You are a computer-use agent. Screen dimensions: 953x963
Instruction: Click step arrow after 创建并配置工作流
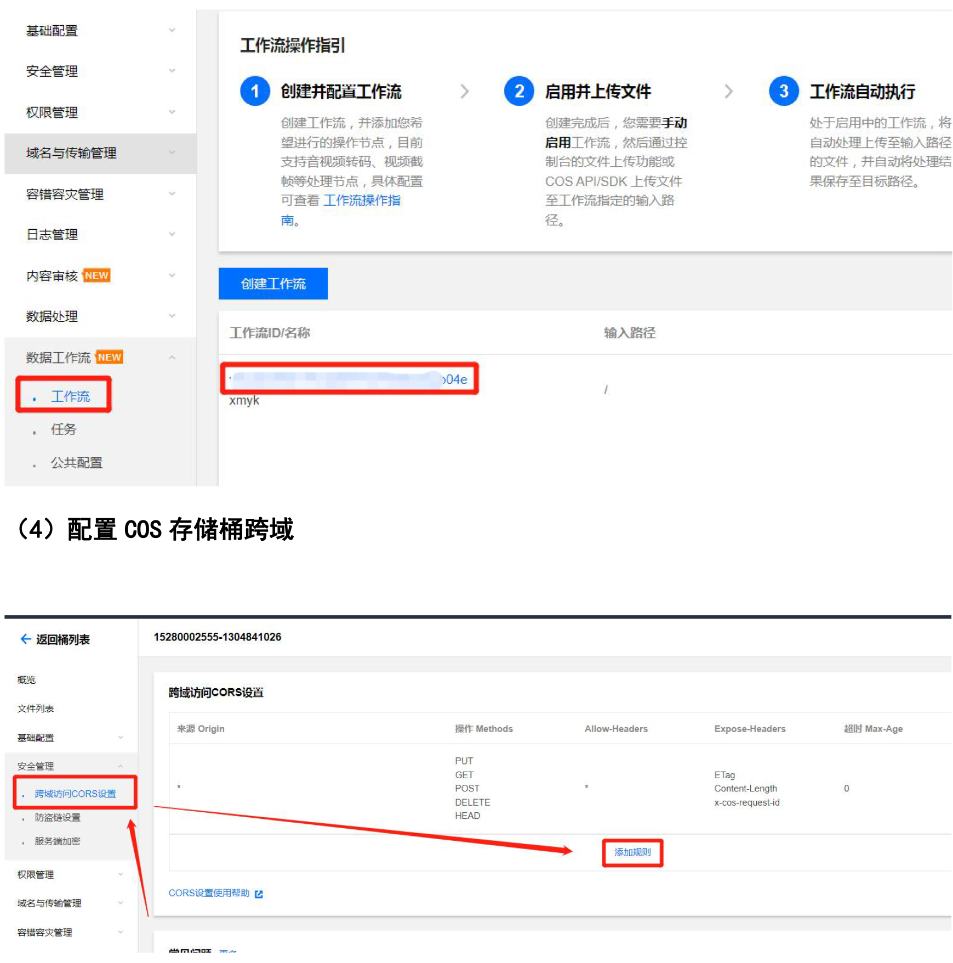coord(465,92)
